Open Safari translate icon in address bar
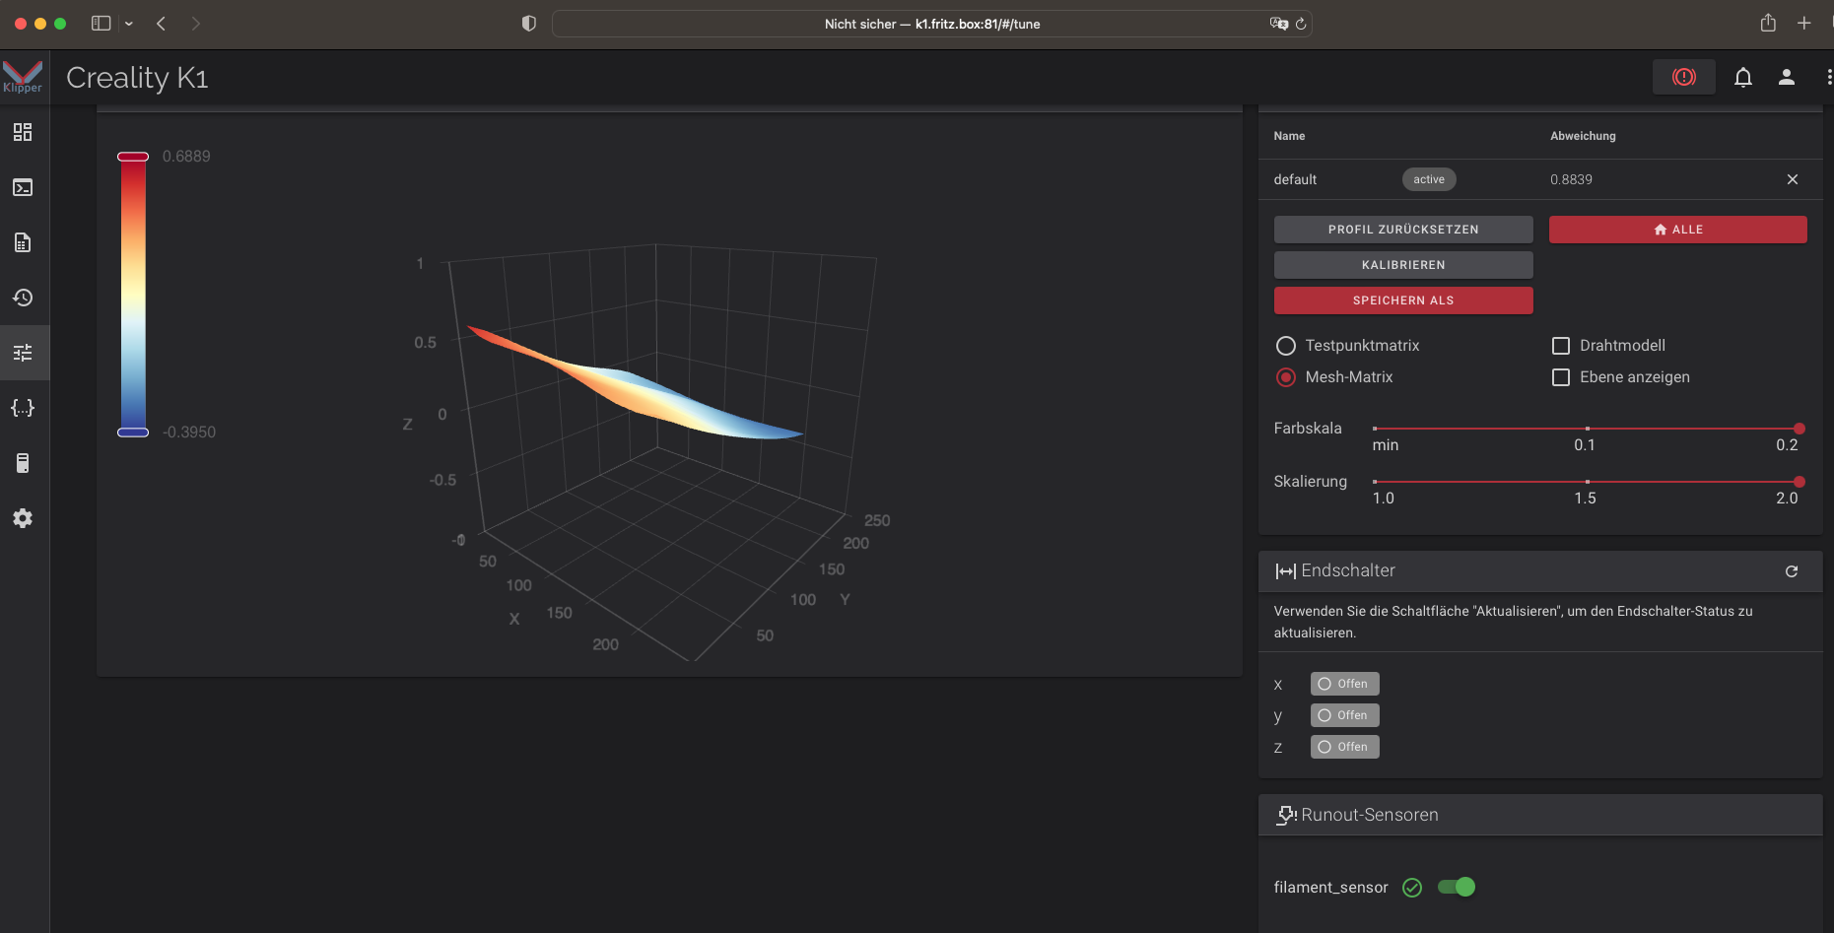 pyautogui.click(x=1278, y=24)
